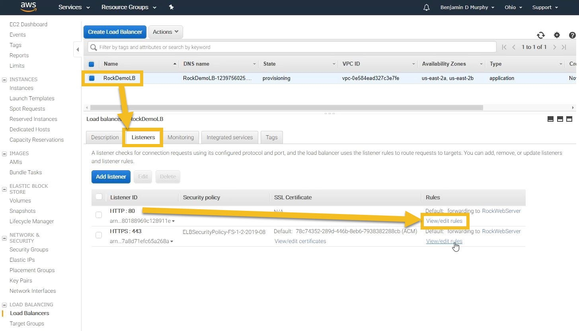Image resolution: width=579 pixels, height=331 pixels.
Task: Open State column filter arrow
Action: pyautogui.click(x=334, y=64)
